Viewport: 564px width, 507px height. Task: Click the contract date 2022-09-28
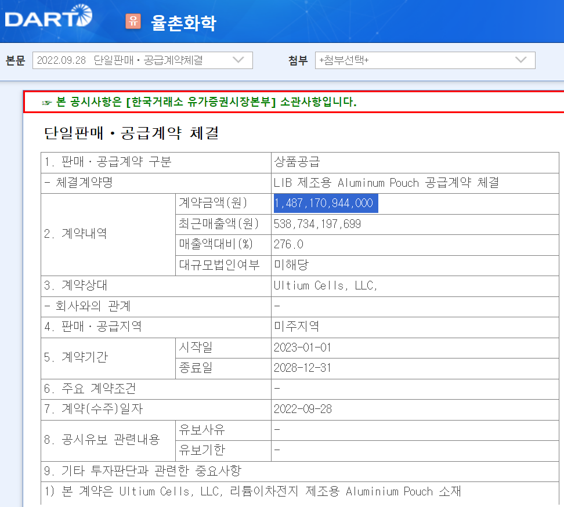click(x=302, y=409)
